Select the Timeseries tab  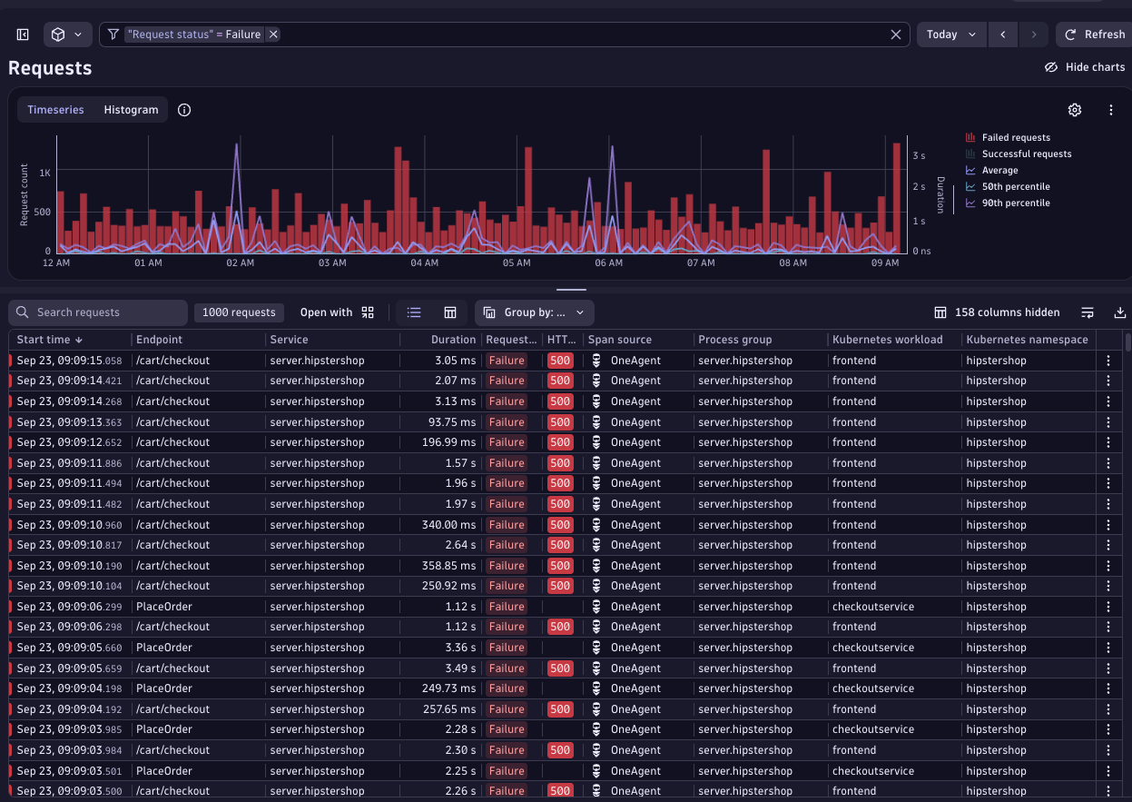55,110
